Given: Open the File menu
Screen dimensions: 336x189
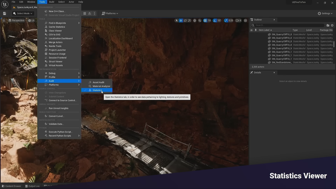Looking at the screenshot, I should click(x=13, y=2).
